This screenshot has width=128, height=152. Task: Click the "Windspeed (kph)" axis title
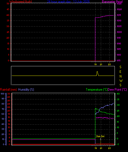point(21,2)
